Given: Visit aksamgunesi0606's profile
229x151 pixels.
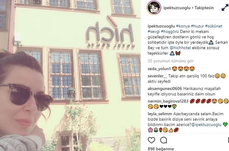Looking at the screenshot, I should click(x=165, y=88).
